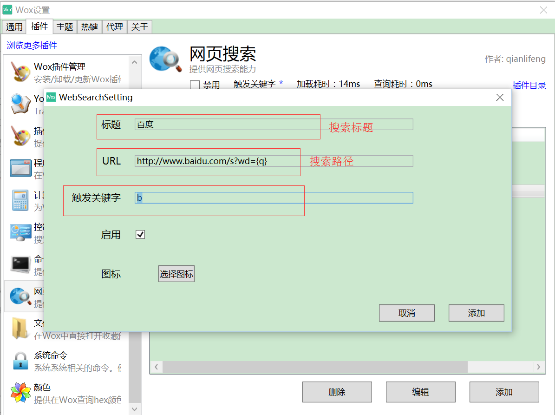Click the bottom 添加 button in Wox设置

tap(504, 392)
